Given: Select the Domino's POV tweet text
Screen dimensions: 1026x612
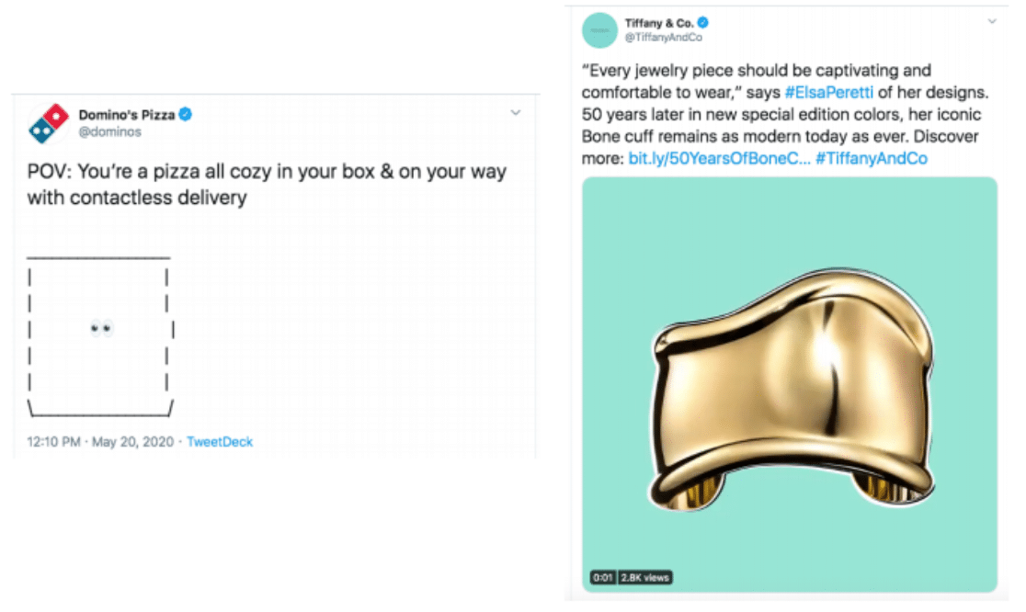Looking at the screenshot, I should [x=267, y=184].
